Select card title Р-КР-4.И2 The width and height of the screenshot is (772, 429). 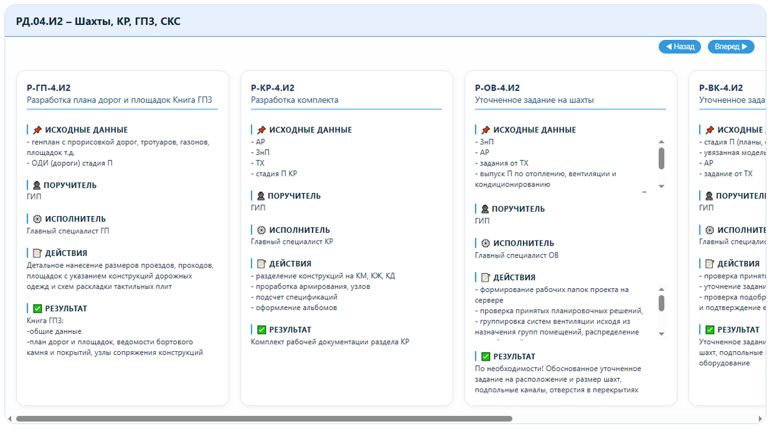point(273,88)
